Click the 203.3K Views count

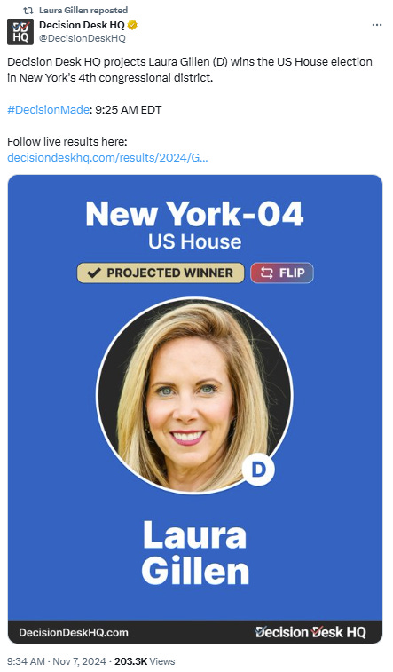tap(145, 661)
